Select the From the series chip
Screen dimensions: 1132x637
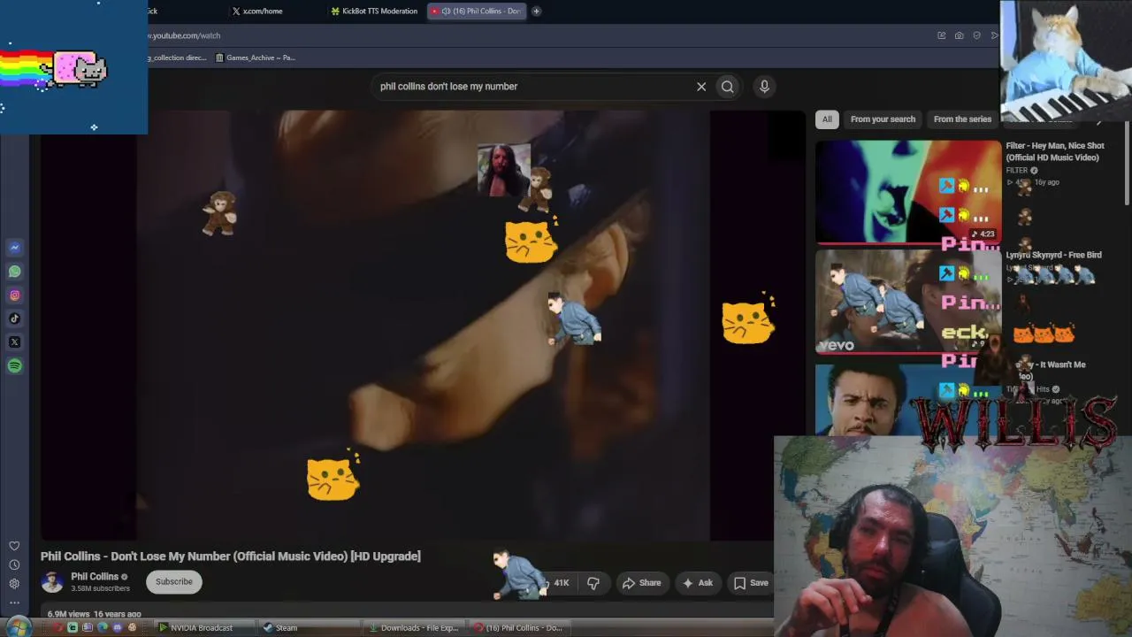pyautogui.click(x=962, y=119)
